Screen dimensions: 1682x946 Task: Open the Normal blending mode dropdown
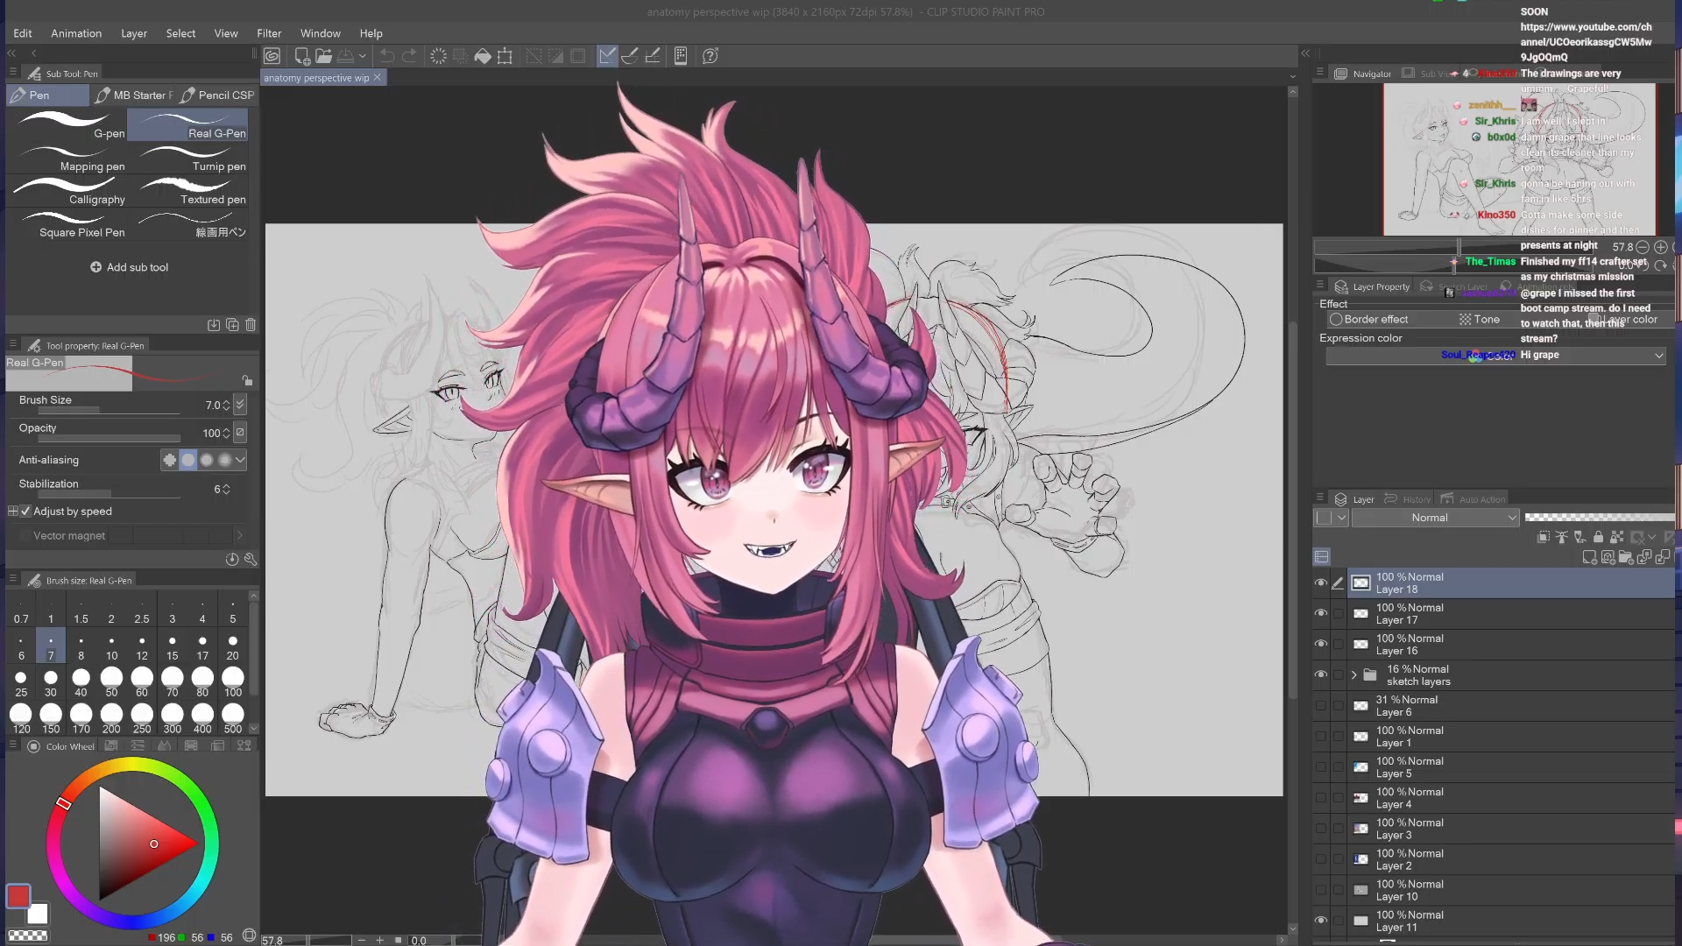click(1435, 518)
